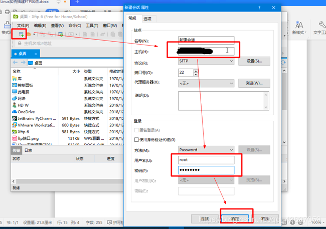Select the Xftp 6 shortcut row
The image size is (326, 229).
pyautogui.click(x=68, y=132)
